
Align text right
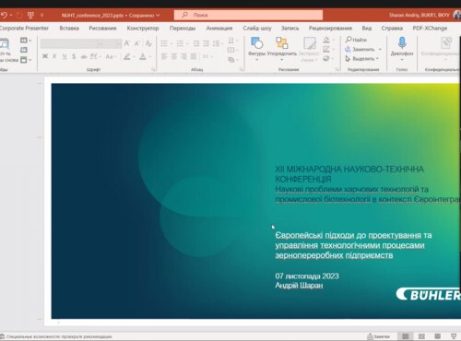click(183, 56)
